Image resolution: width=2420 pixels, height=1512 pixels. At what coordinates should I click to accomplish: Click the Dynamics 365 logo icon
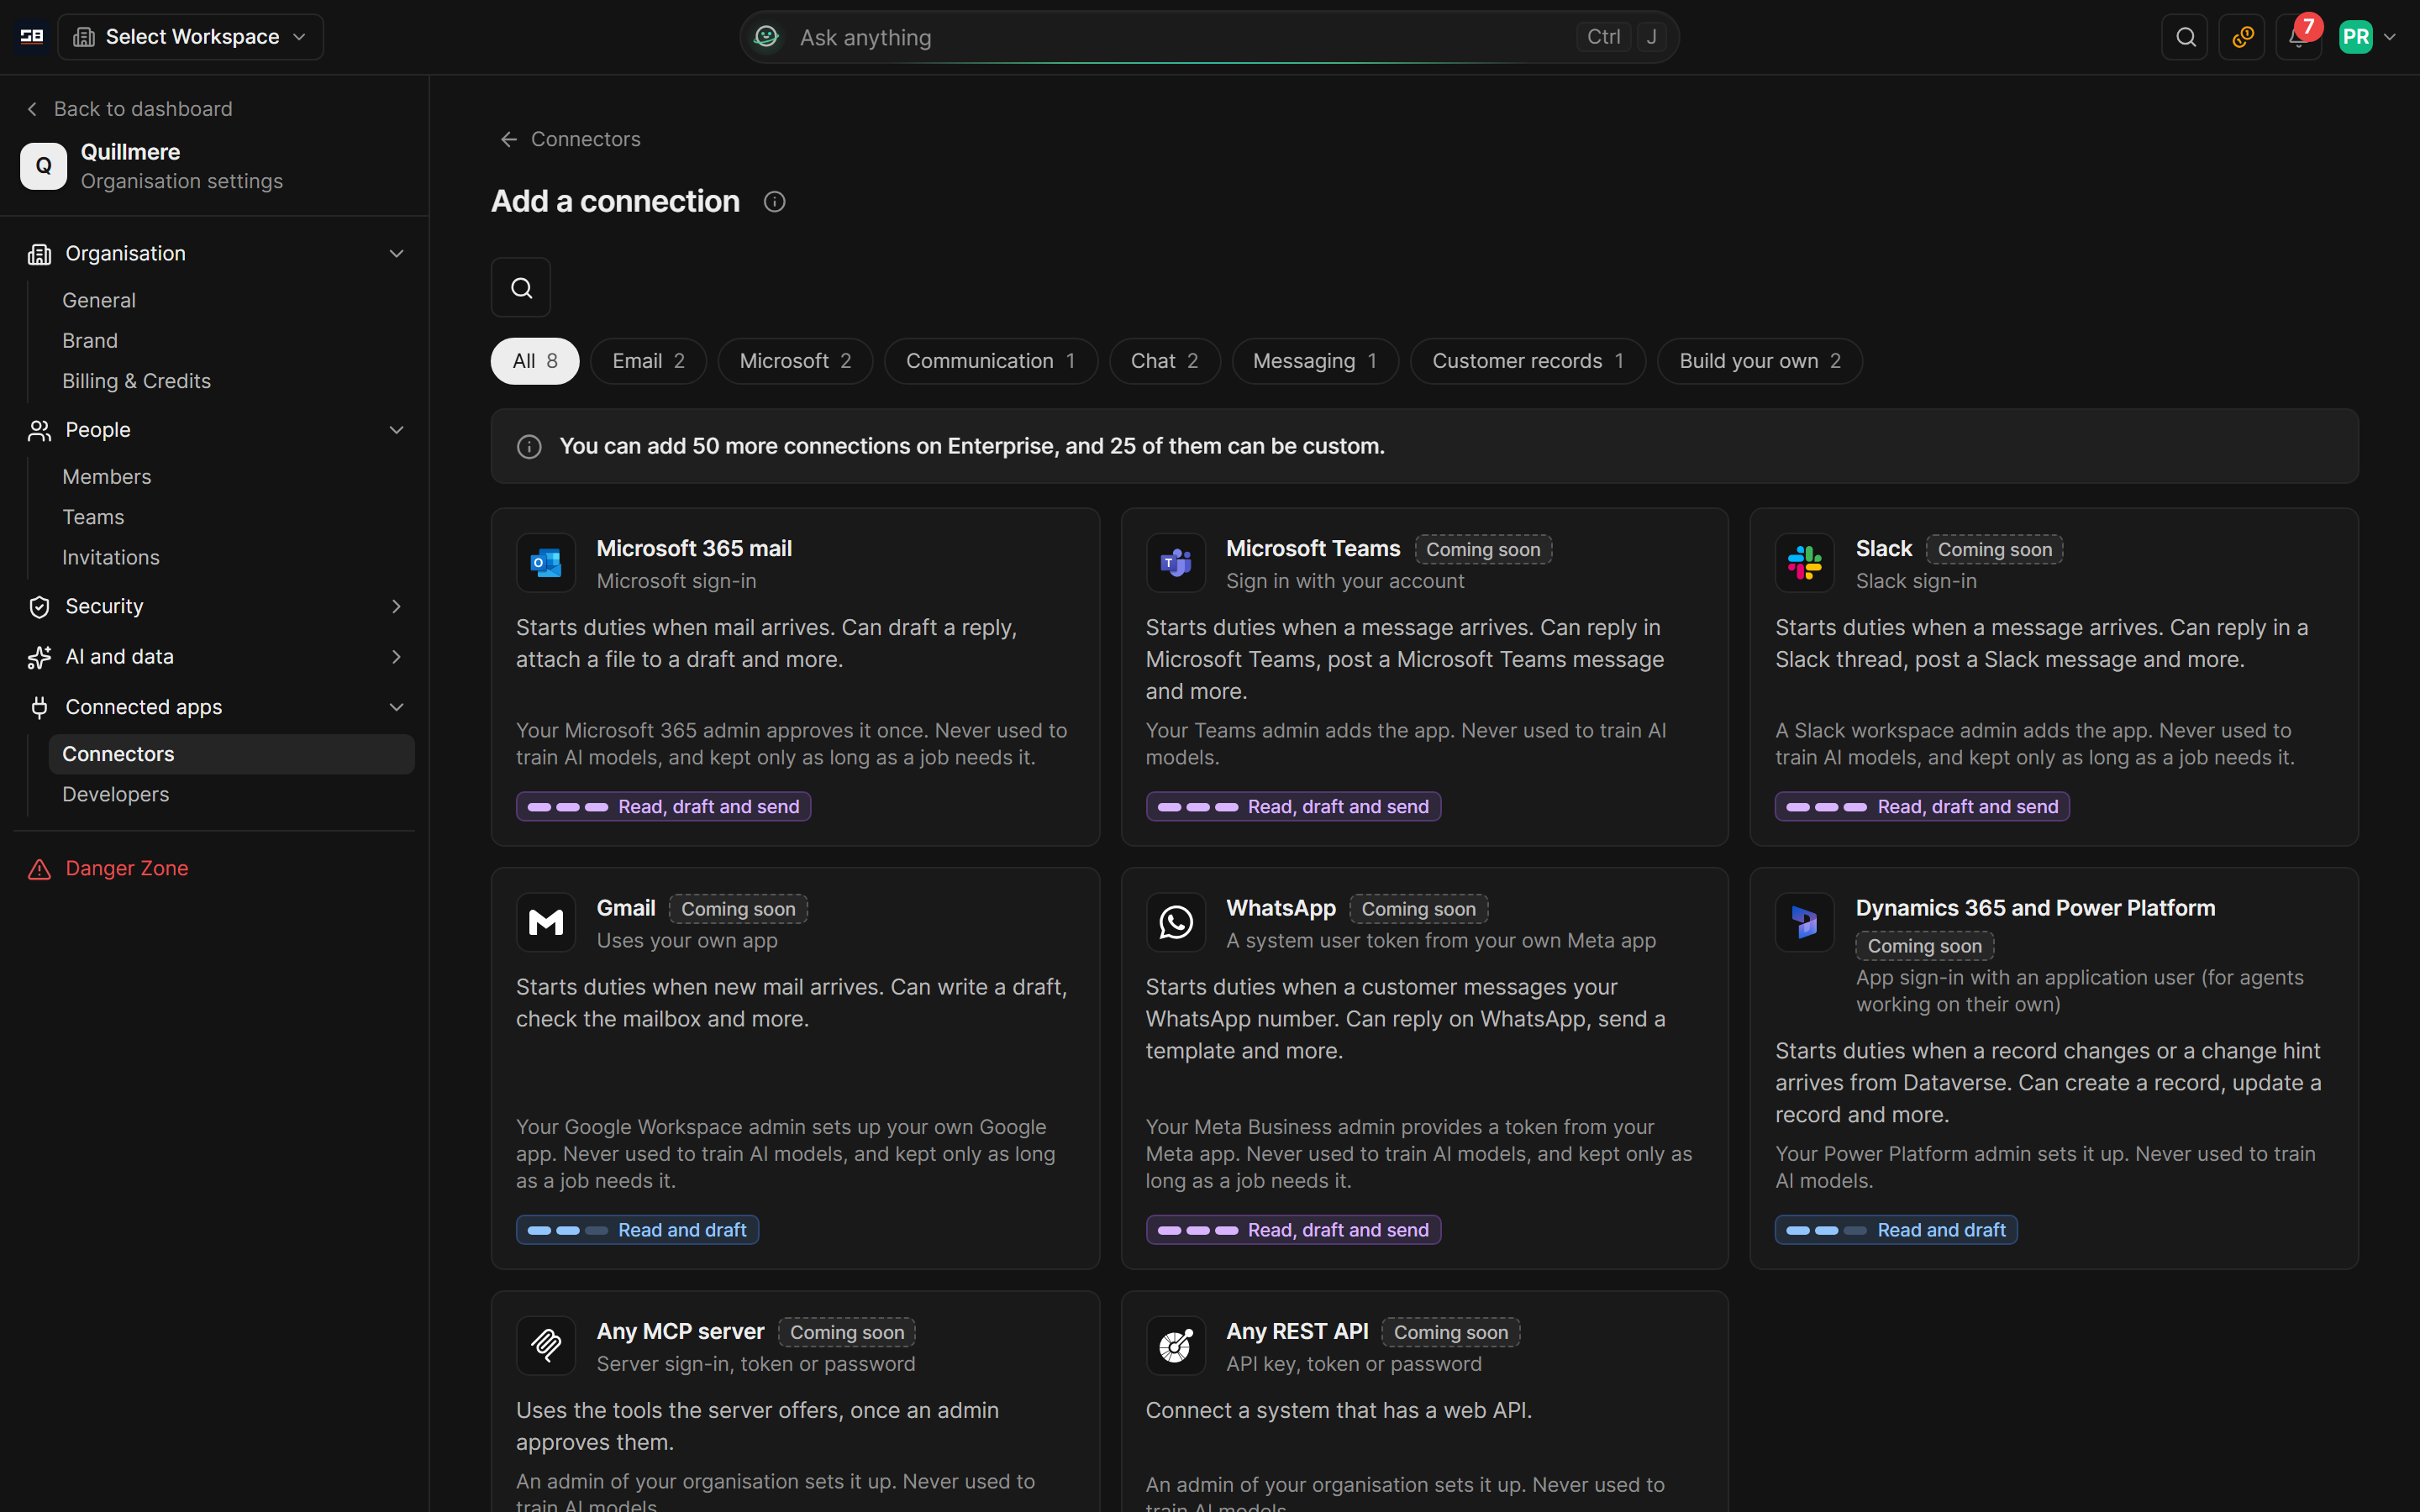pyautogui.click(x=1805, y=922)
